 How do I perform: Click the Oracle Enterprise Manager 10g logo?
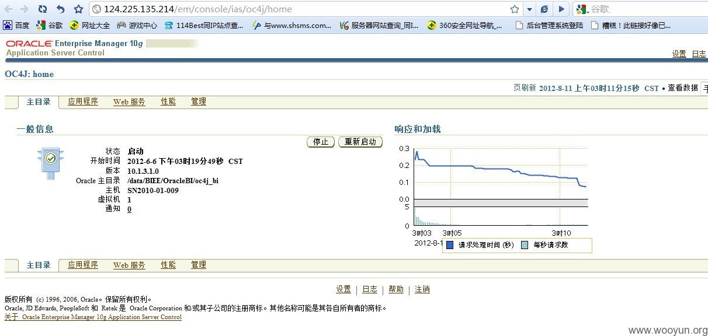click(x=74, y=44)
